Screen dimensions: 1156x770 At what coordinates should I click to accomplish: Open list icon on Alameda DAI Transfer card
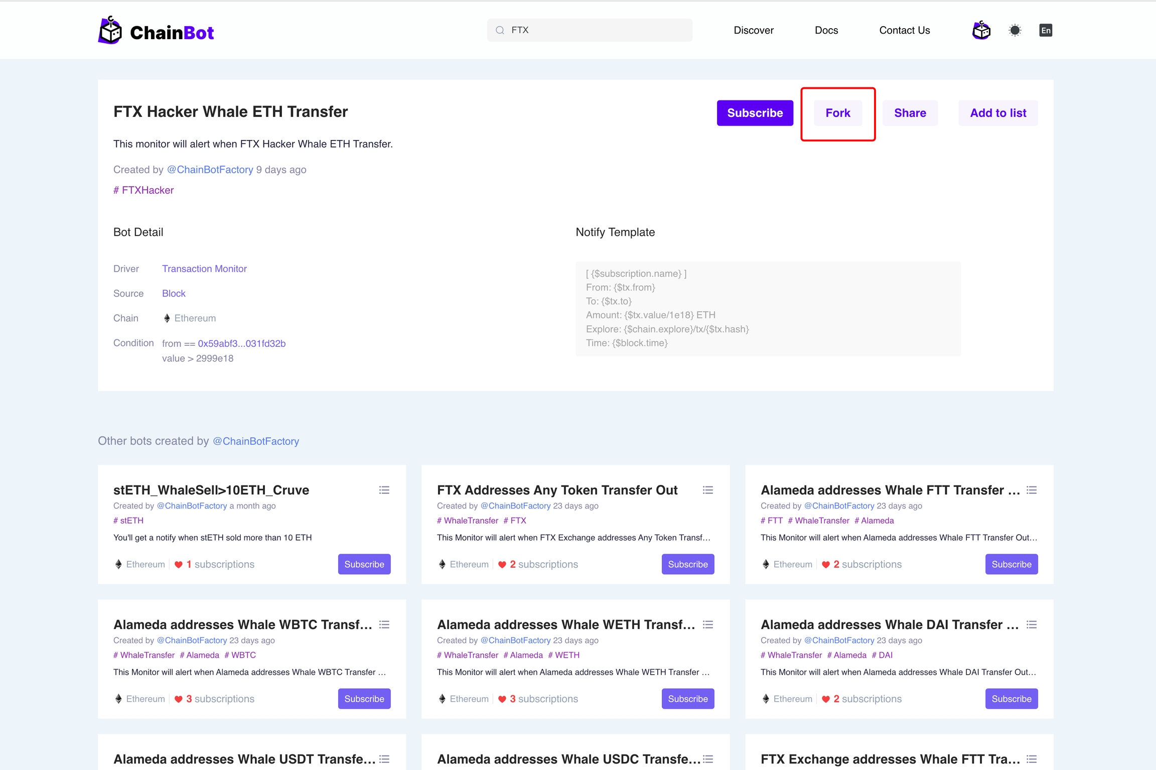pos(1032,624)
